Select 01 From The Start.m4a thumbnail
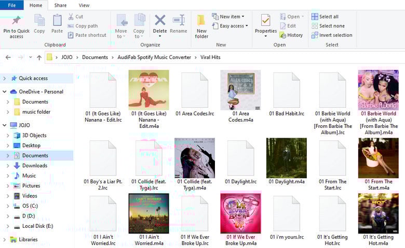The height and width of the screenshot is (248, 405). [379, 158]
